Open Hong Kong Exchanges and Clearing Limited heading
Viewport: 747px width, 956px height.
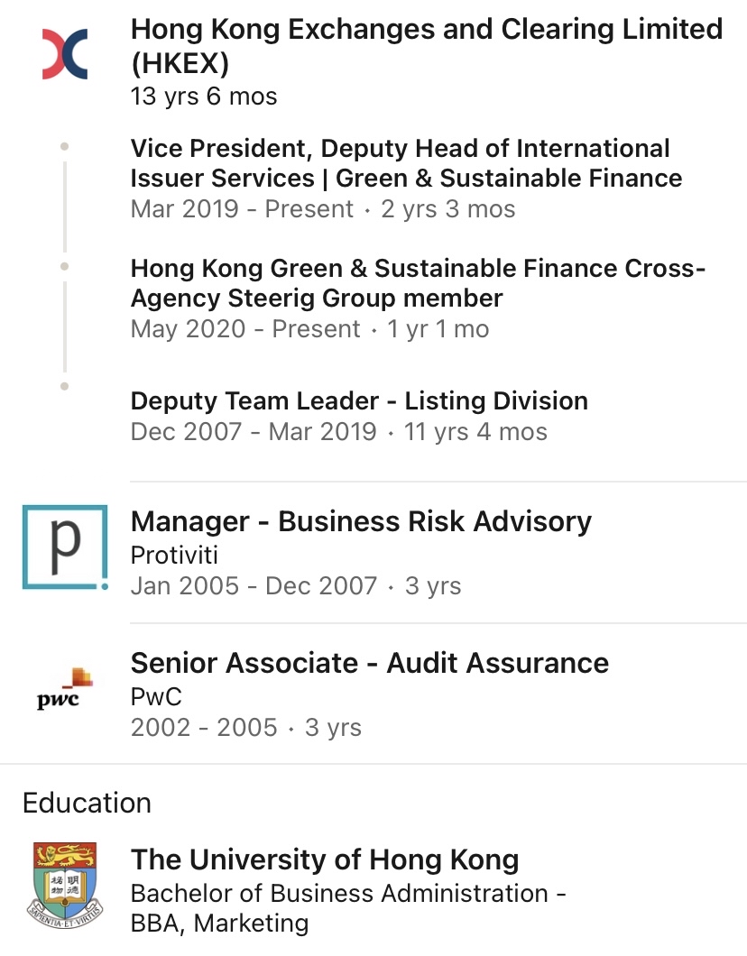(427, 46)
